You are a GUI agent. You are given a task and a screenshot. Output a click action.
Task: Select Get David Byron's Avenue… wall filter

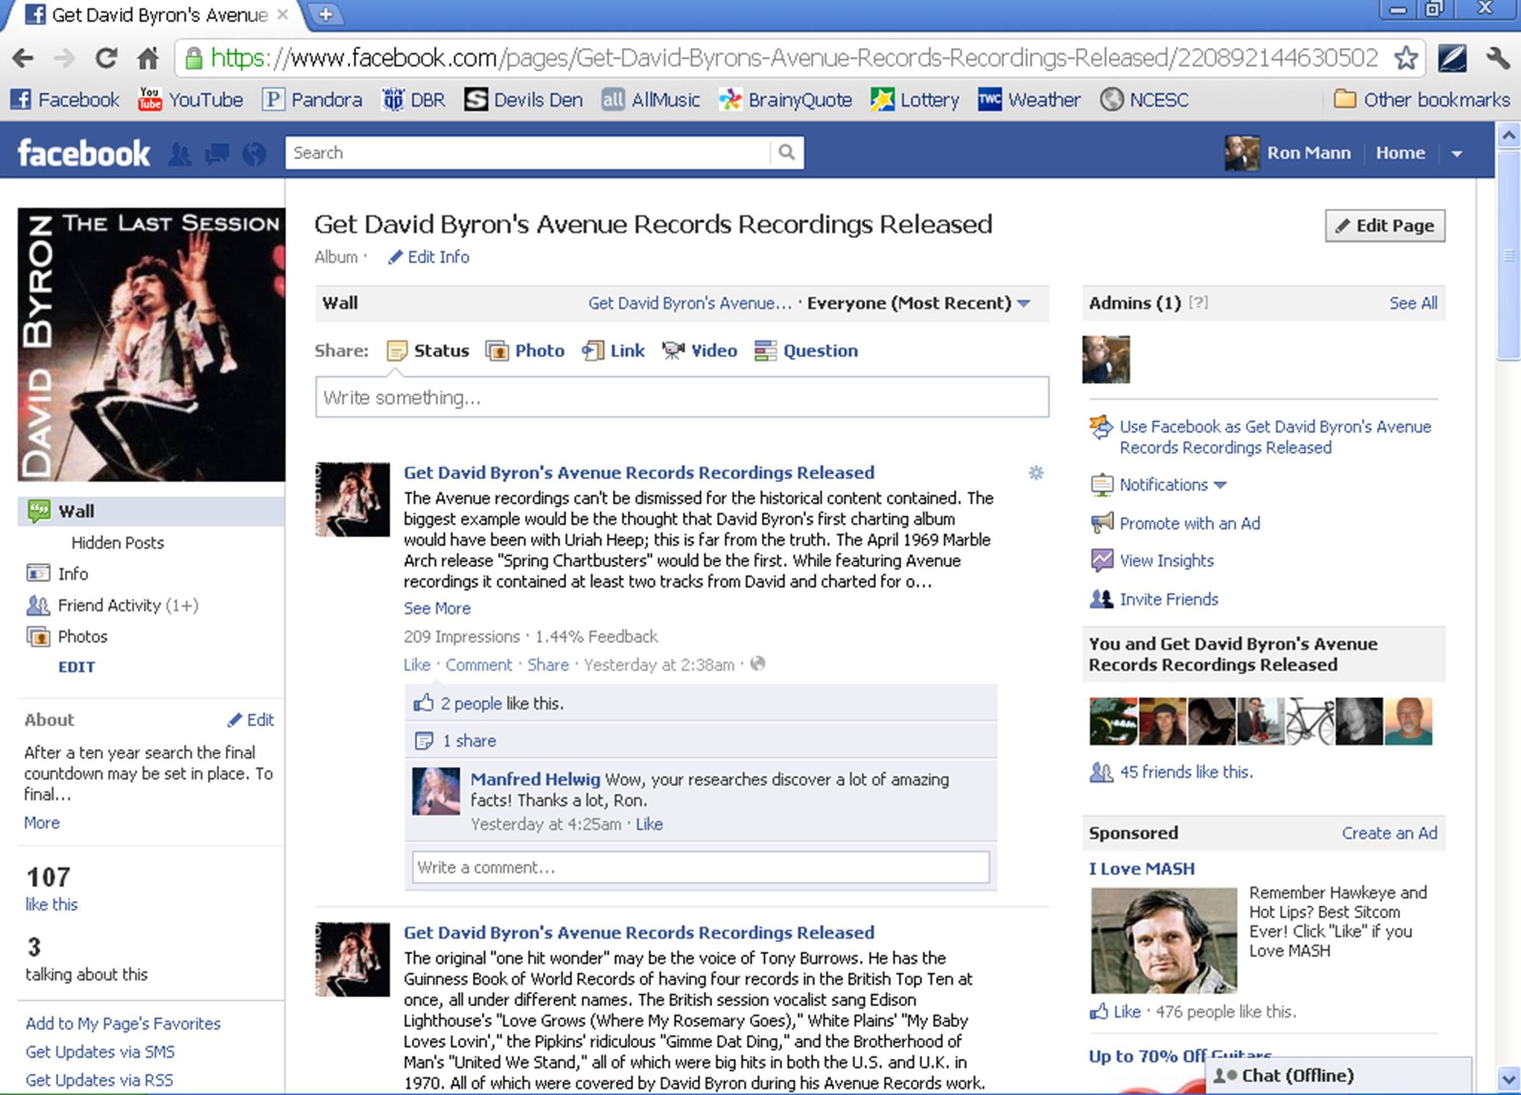pos(690,303)
